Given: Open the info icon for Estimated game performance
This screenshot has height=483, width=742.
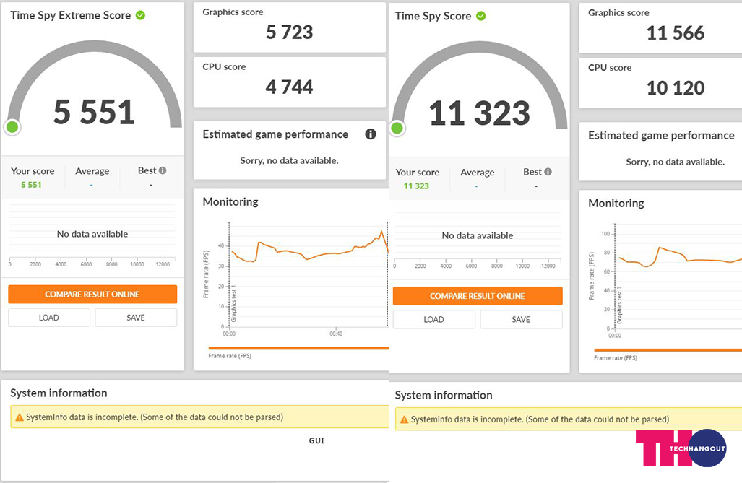Looking at the screenshot, I should 371,134.
